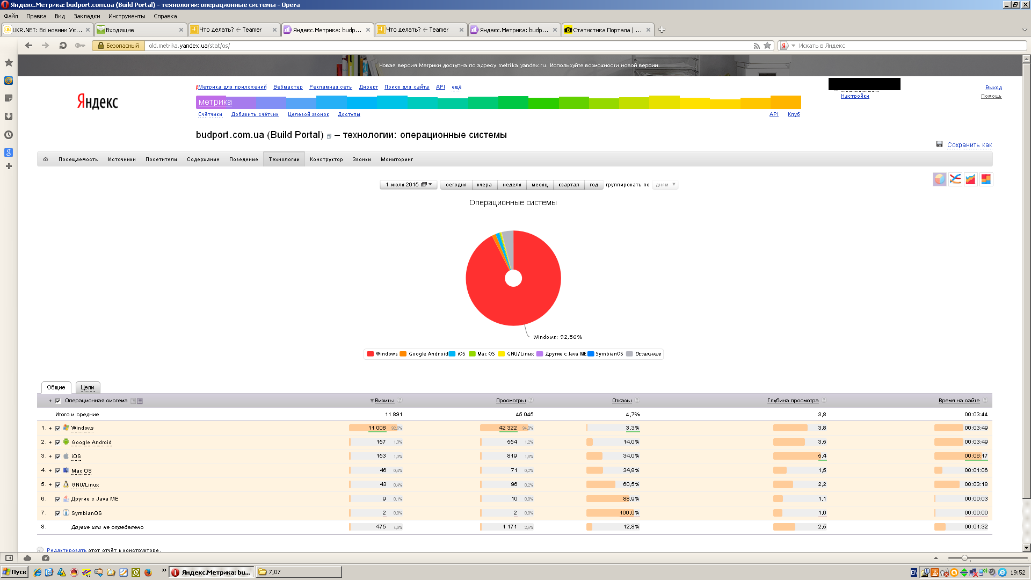Reload the page with the refresh icon
This screenshot has width=1031, height=580.
point(63,46)
